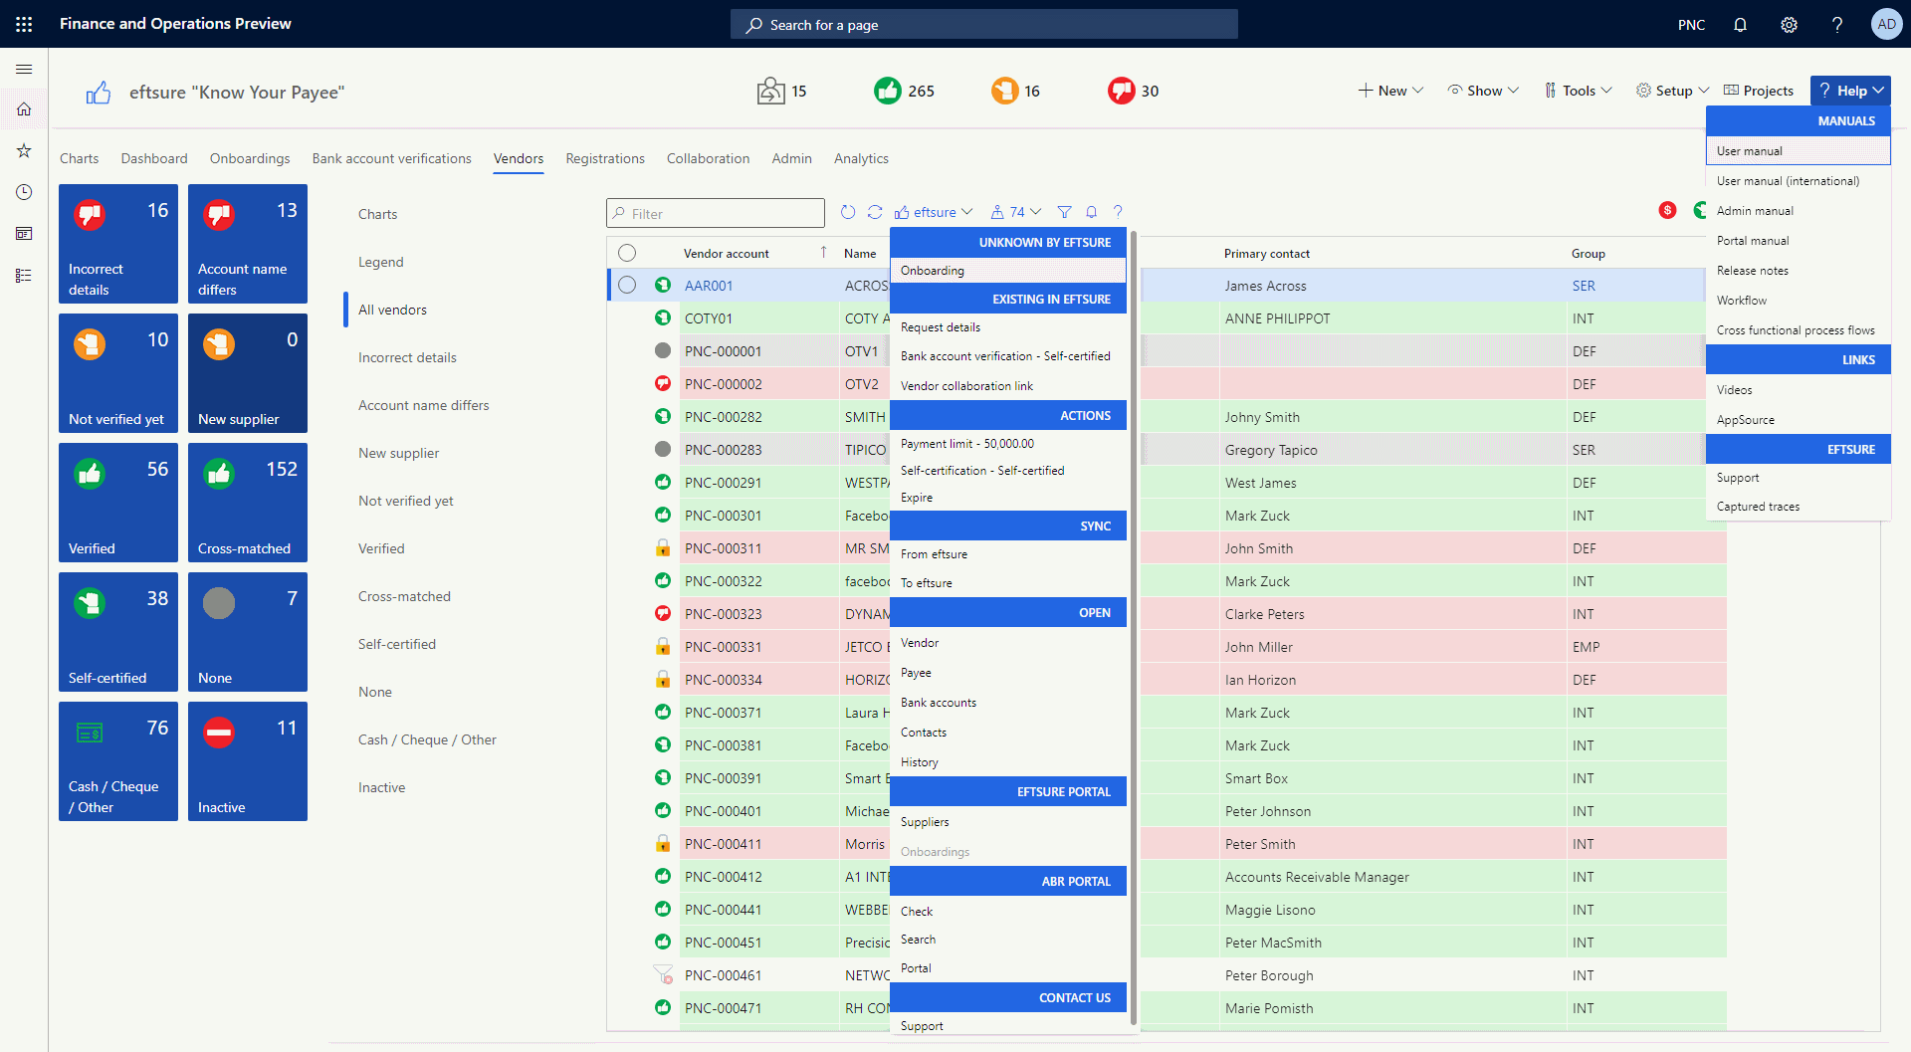The height and width of the screenshot is (1052, 1911).
Task: Choose Admin manual from Help menu
Action: click(1755, 211)
